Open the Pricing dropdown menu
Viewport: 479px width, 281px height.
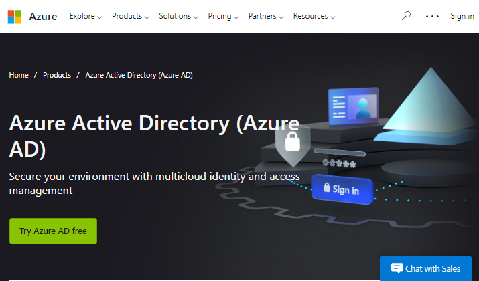point(223,16)
